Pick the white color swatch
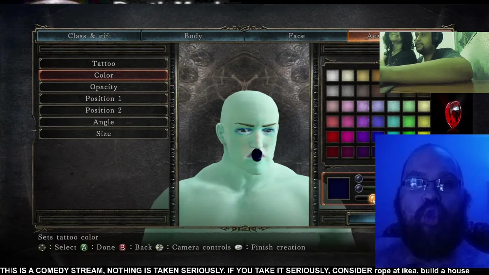 pos(332,76)
